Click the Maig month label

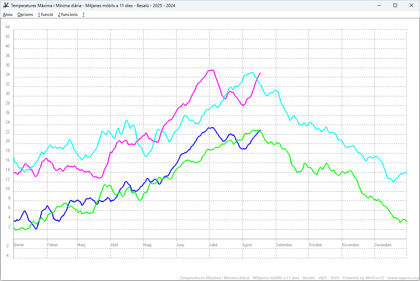(147, 245)
